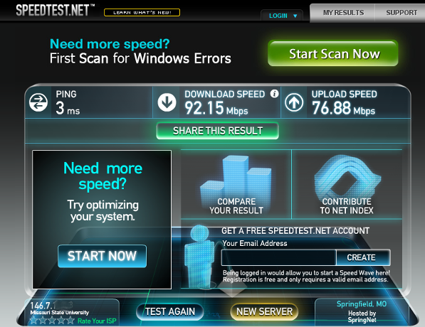Image resolution: width=425 pixels, height=327 pixels.
Task: Open the Learn What's New link
Action: 142,13
